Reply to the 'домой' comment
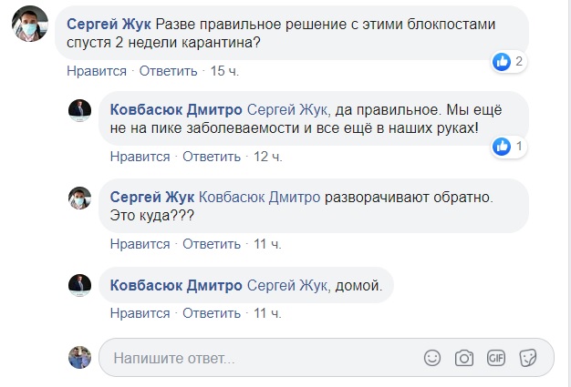This screenshot has height=387, width=571. [x=211, y=314]
